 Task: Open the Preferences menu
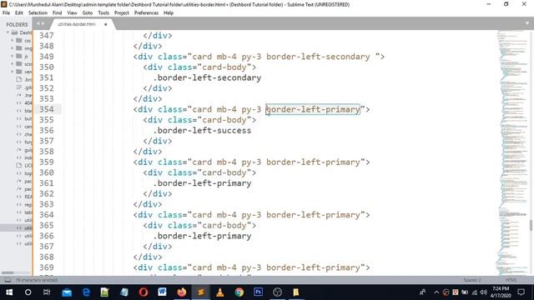[146, 13]
